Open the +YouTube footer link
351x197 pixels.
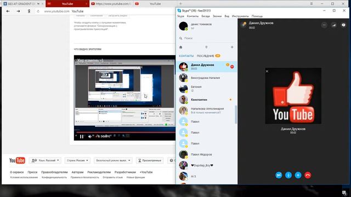pyautogui.click(x=146, y=172)
